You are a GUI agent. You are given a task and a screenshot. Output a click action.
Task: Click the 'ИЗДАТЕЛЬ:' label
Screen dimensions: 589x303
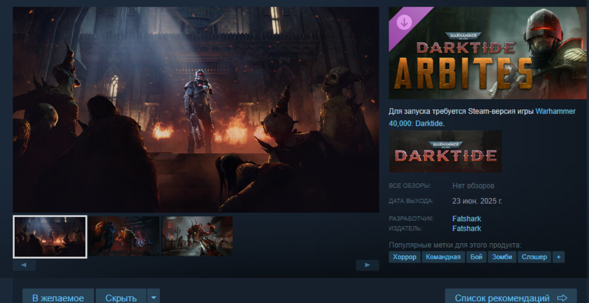tap(405, 228)
